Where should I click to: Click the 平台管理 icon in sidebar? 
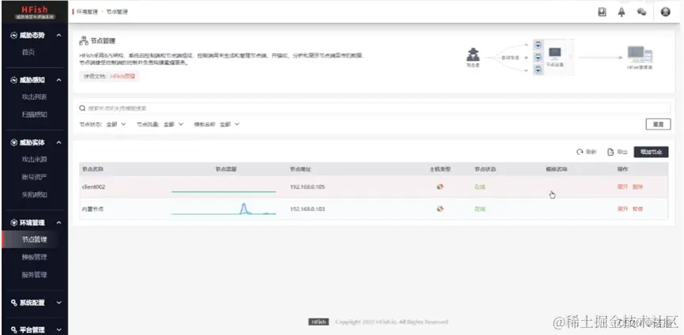(13, 329)
